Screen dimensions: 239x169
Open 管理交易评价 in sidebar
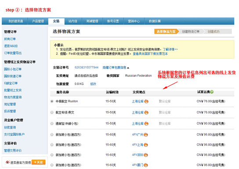point(13,151)
